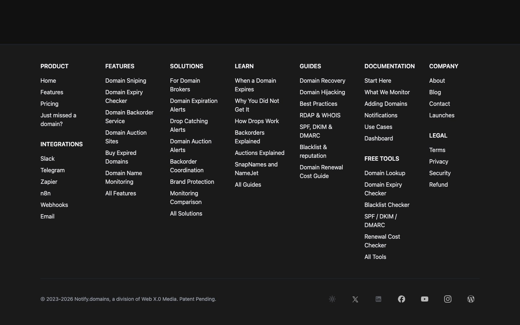
Task: Open 'When a Domain Expires' guide
Action: point(255,85)
